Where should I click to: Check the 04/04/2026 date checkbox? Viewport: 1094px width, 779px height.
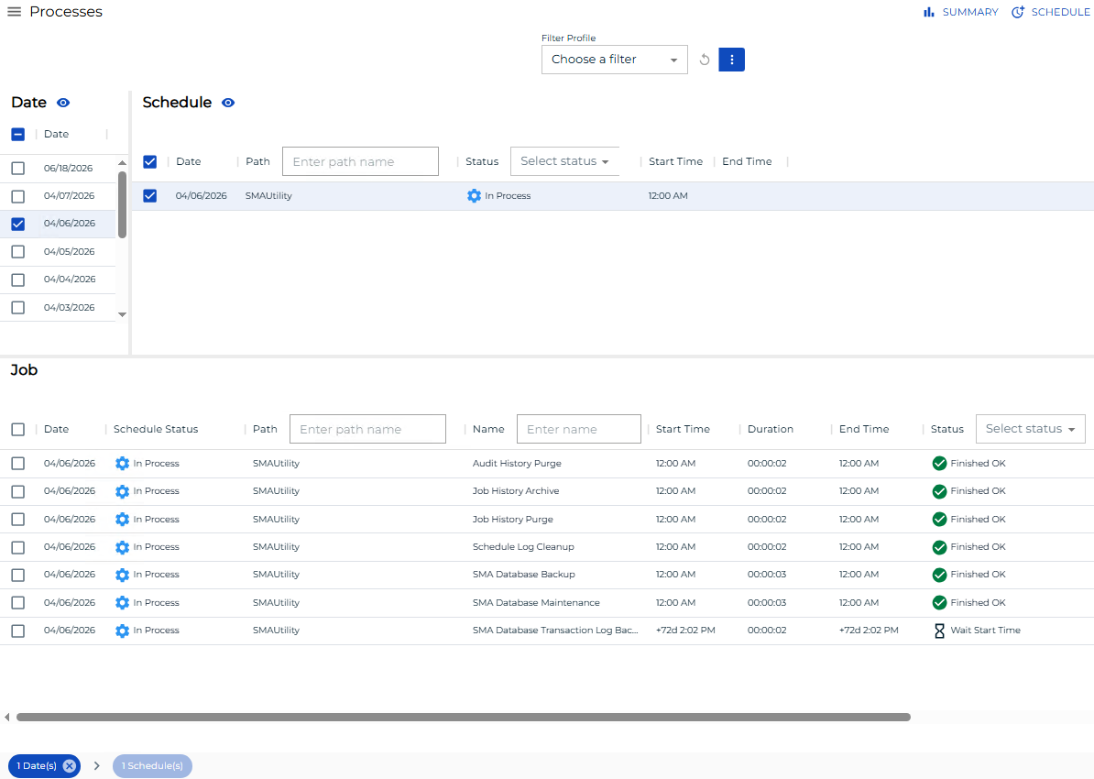(18, 280)
